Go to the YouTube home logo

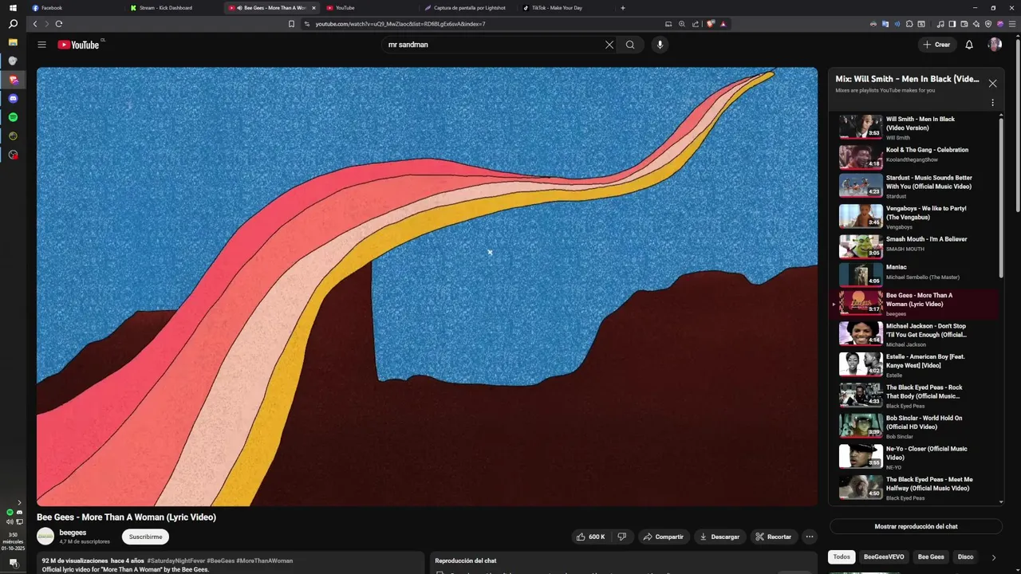tap(78, 45)
